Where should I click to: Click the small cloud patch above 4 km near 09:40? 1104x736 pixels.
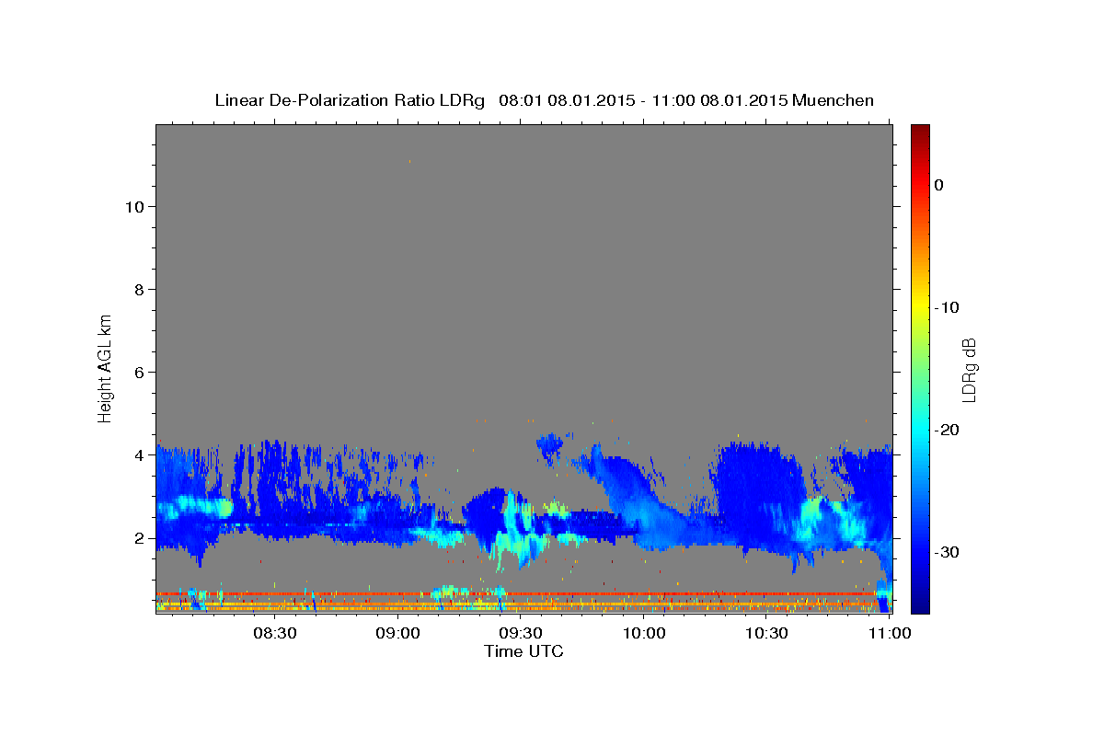(552, 447)
